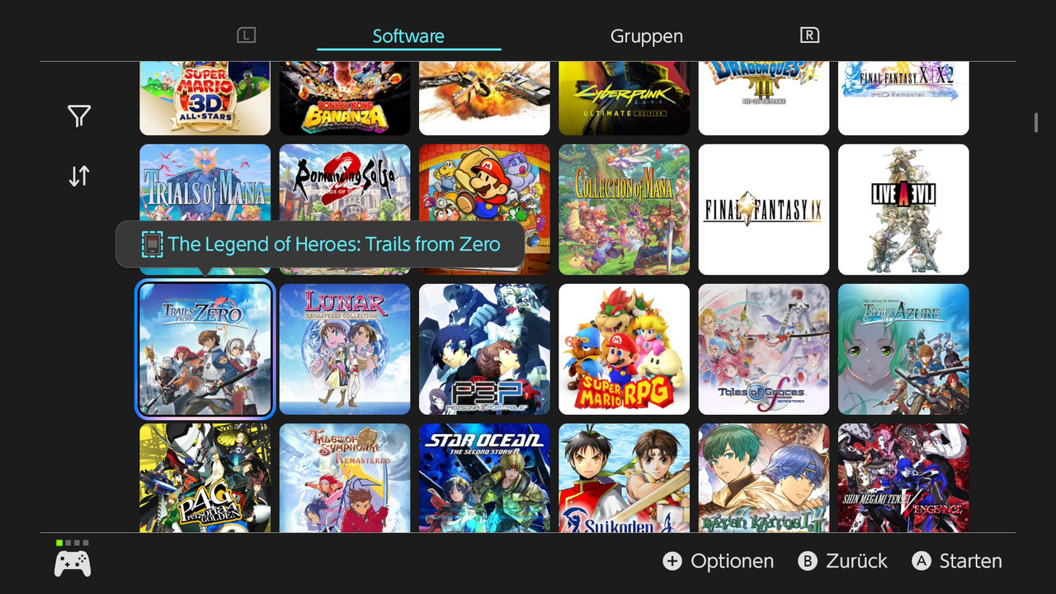Select the Final Fantasy IX tile
The image size is (1056, 594).
pos(764,210)
